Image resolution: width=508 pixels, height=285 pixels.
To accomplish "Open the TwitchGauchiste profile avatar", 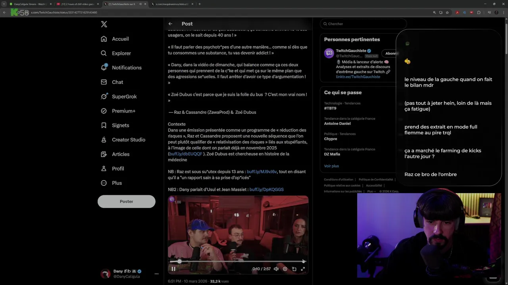I will (x=329, y=53).
